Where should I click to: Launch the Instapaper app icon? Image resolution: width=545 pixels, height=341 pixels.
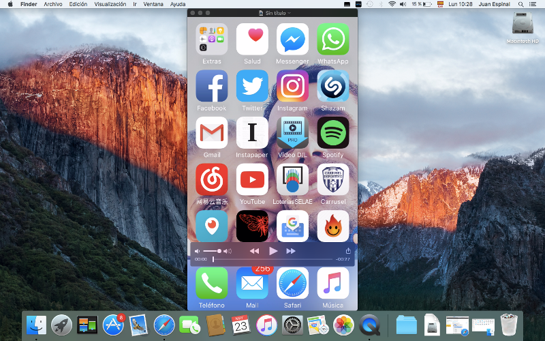[252, 132]
